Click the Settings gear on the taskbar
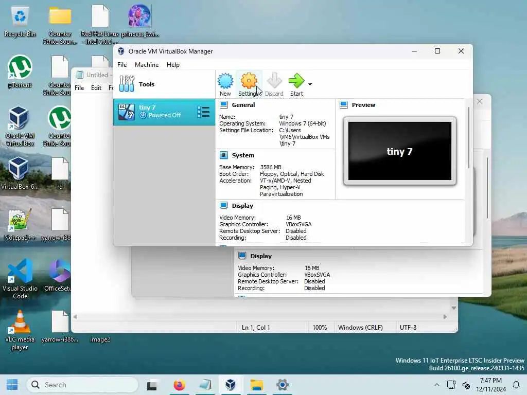 click(283, 385)
